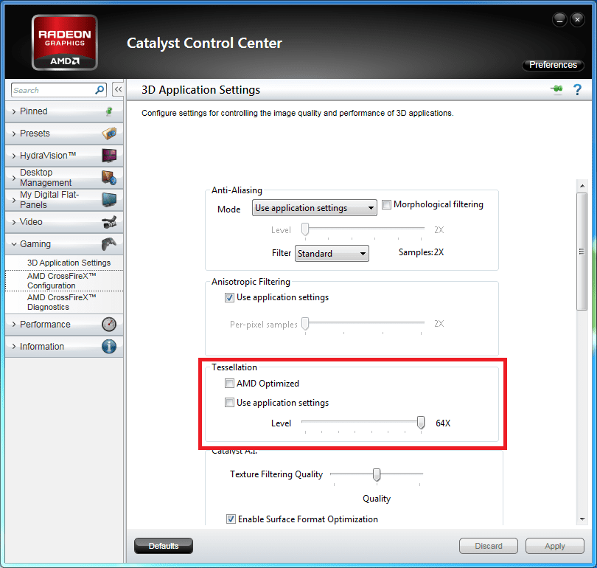Check the AMD Optimized tessellation box
Viewport: 597px width, 568px height.
[x=229, y=384]
